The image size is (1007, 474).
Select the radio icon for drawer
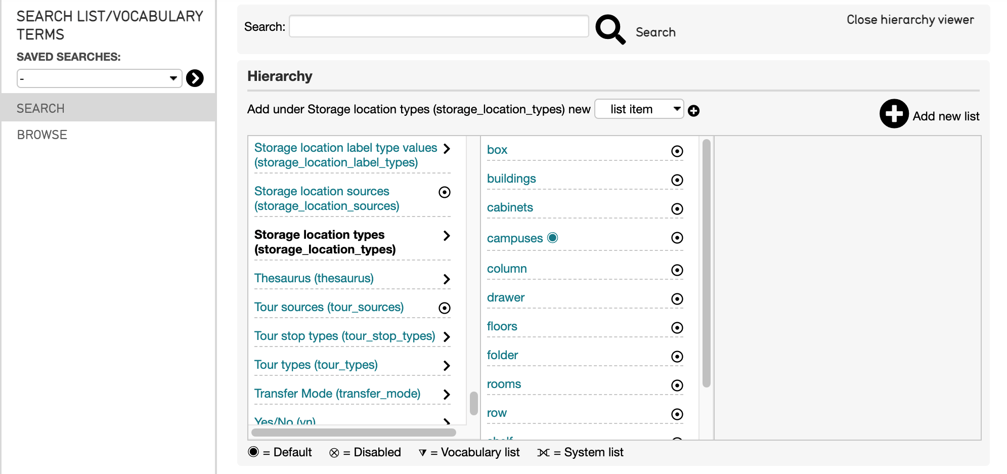pos(677,299)
